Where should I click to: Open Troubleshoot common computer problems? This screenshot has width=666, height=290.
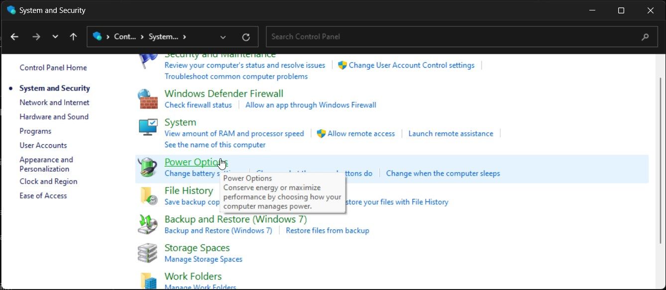pyautogui.click(x=236, y=76)
